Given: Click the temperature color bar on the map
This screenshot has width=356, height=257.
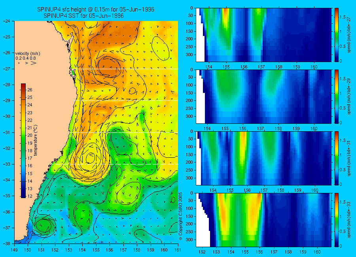Looking at the screenshot, I should pos(23,141).
